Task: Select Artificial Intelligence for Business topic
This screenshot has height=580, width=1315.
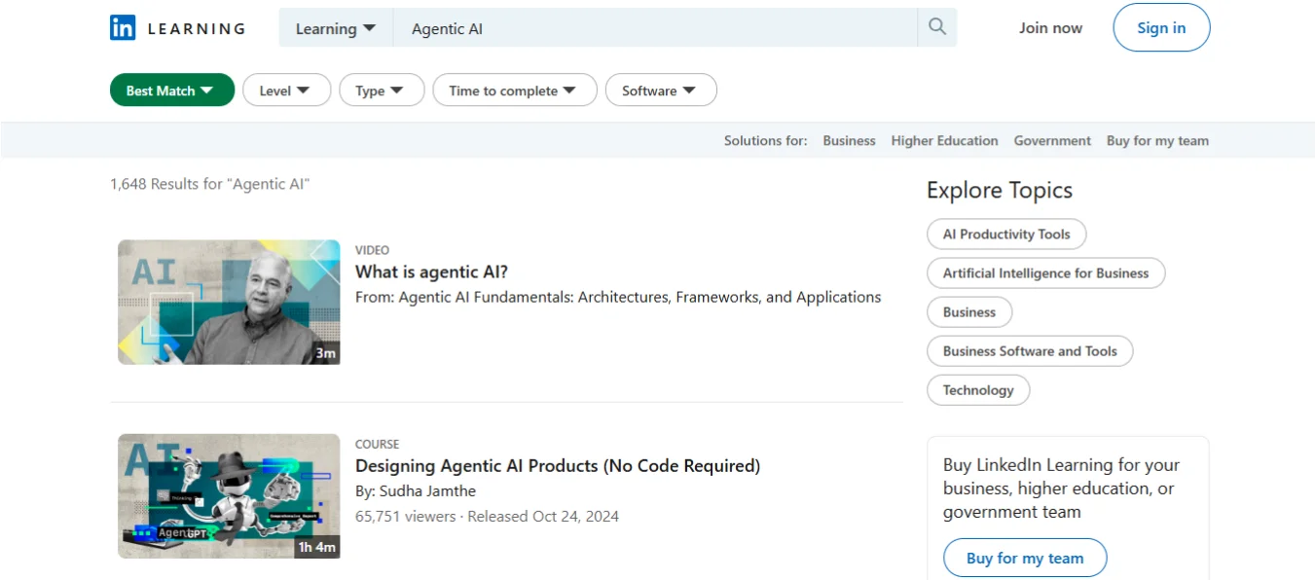Action: [x=1045, y=273]
